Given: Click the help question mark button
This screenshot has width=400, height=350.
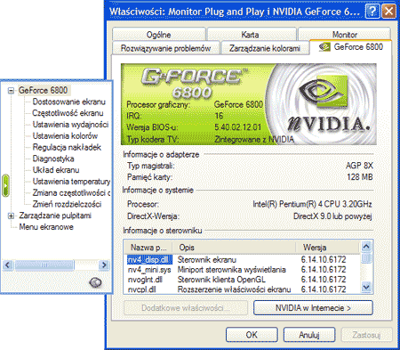Looking at the screenshot, I should [x=372, y=12].
